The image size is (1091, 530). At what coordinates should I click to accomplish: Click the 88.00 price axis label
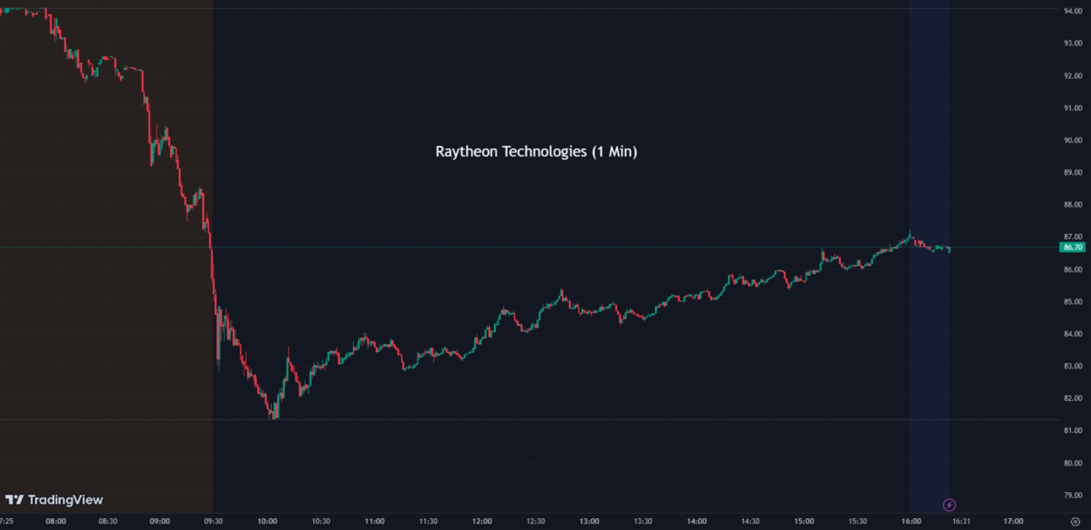click(1072, 204)
